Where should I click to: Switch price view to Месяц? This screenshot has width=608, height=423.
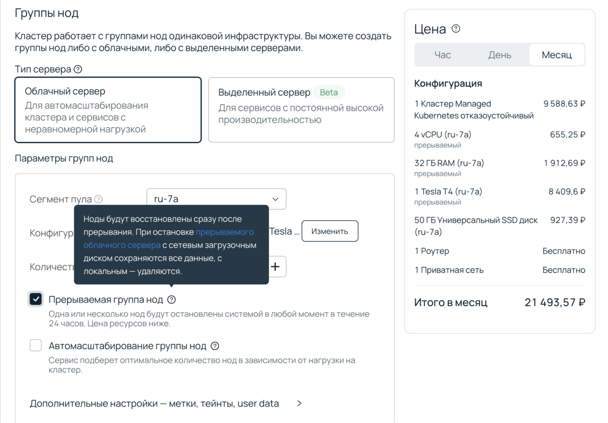coord(557,55)
